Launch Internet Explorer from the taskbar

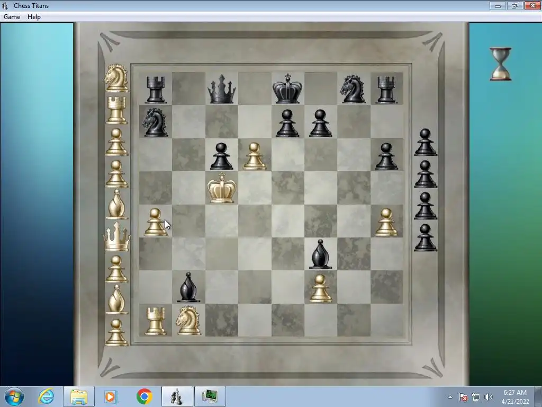(47, 396)
